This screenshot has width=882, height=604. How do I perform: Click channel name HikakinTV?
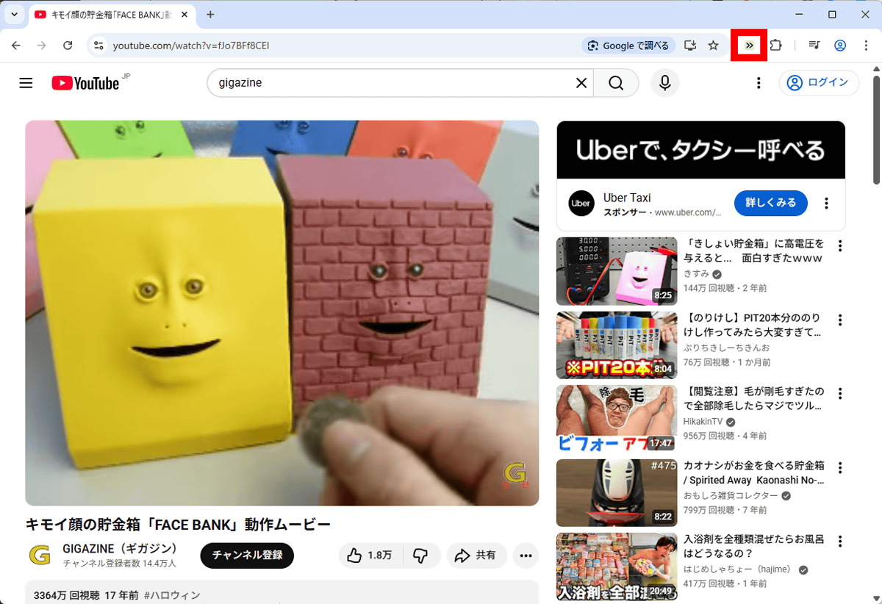[x=703, y=422]
